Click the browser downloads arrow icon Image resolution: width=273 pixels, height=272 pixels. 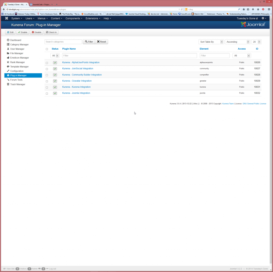coord(253,9)
